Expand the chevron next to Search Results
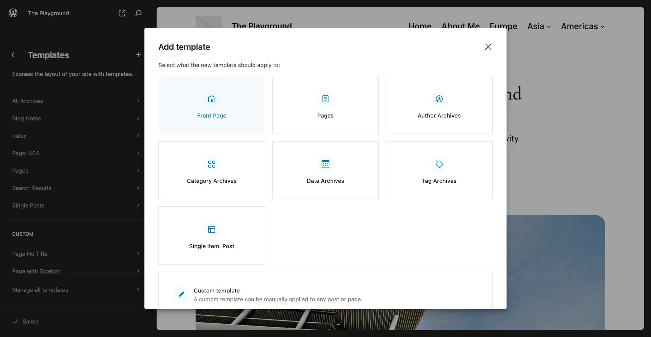Image resolution: width=651 pixels, height=337 pixels. [138, 188]
